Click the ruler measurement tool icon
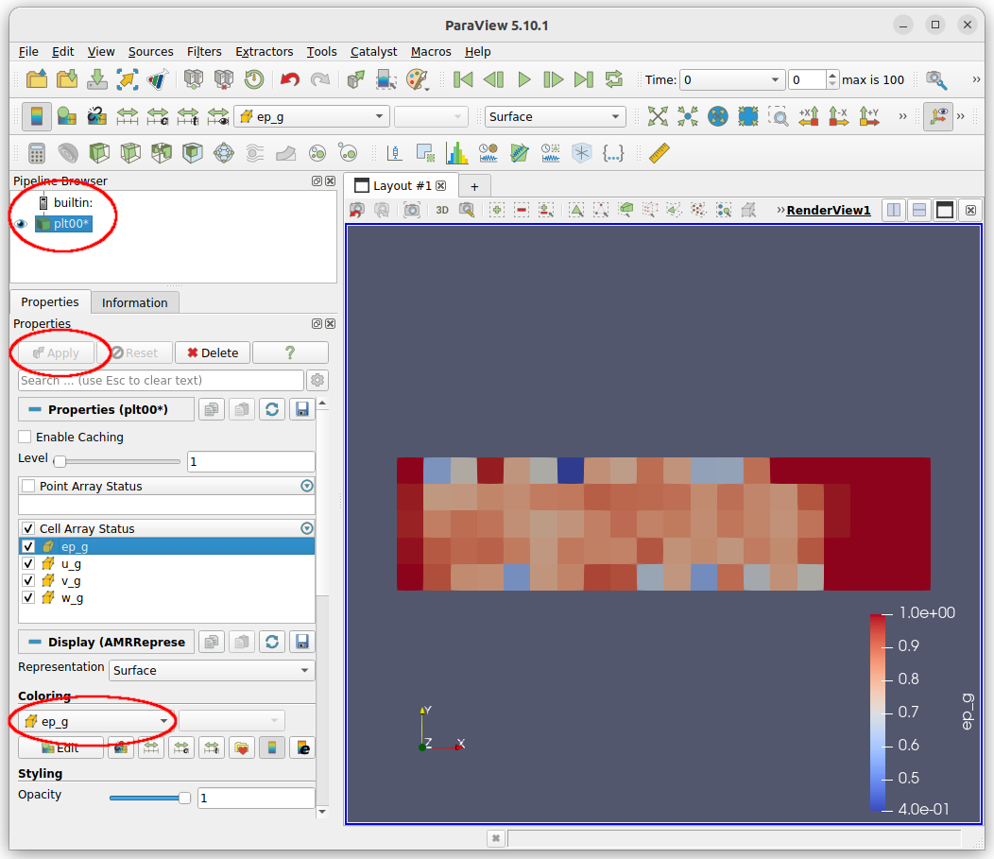This screenshot has width=994, height=859. [659, 152]
